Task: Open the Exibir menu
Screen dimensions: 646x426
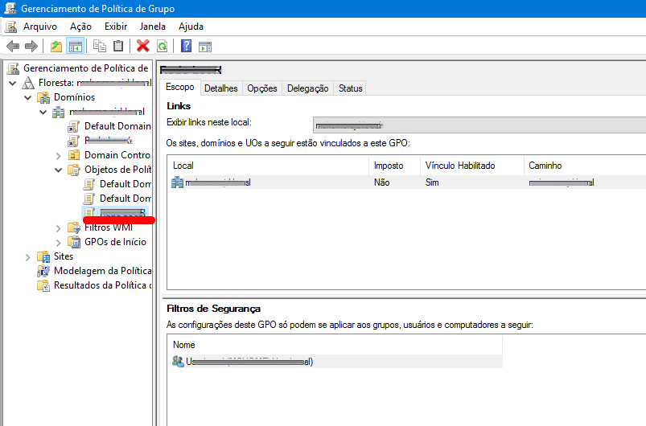Action: 116,27
